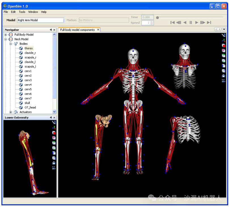Expand the Actuators tree node
This screenshot has height=207, width=229.
(x=10, y=112)
